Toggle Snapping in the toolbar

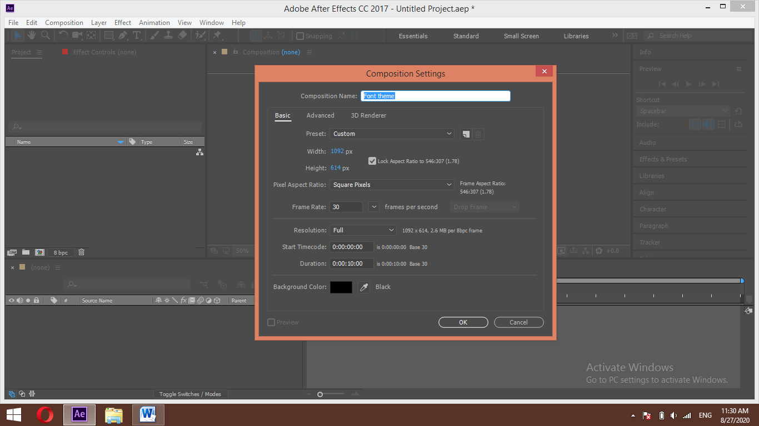300,35
